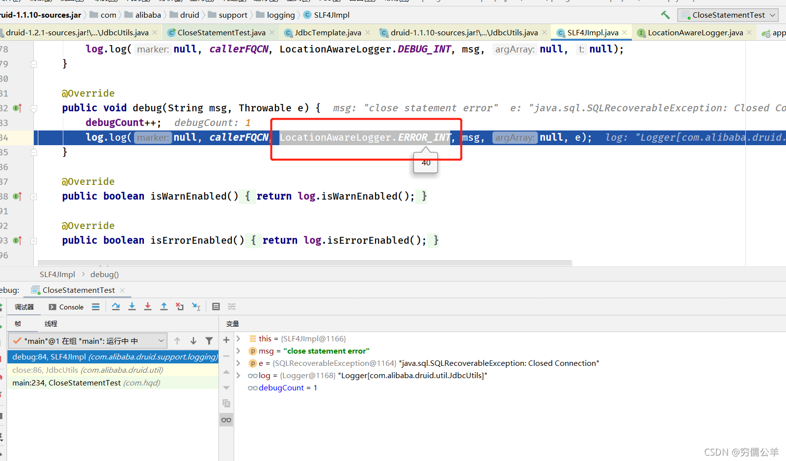Screen dimensions: 786x461
Task: Click the previous frame up arrow
Action: (177, 341)
